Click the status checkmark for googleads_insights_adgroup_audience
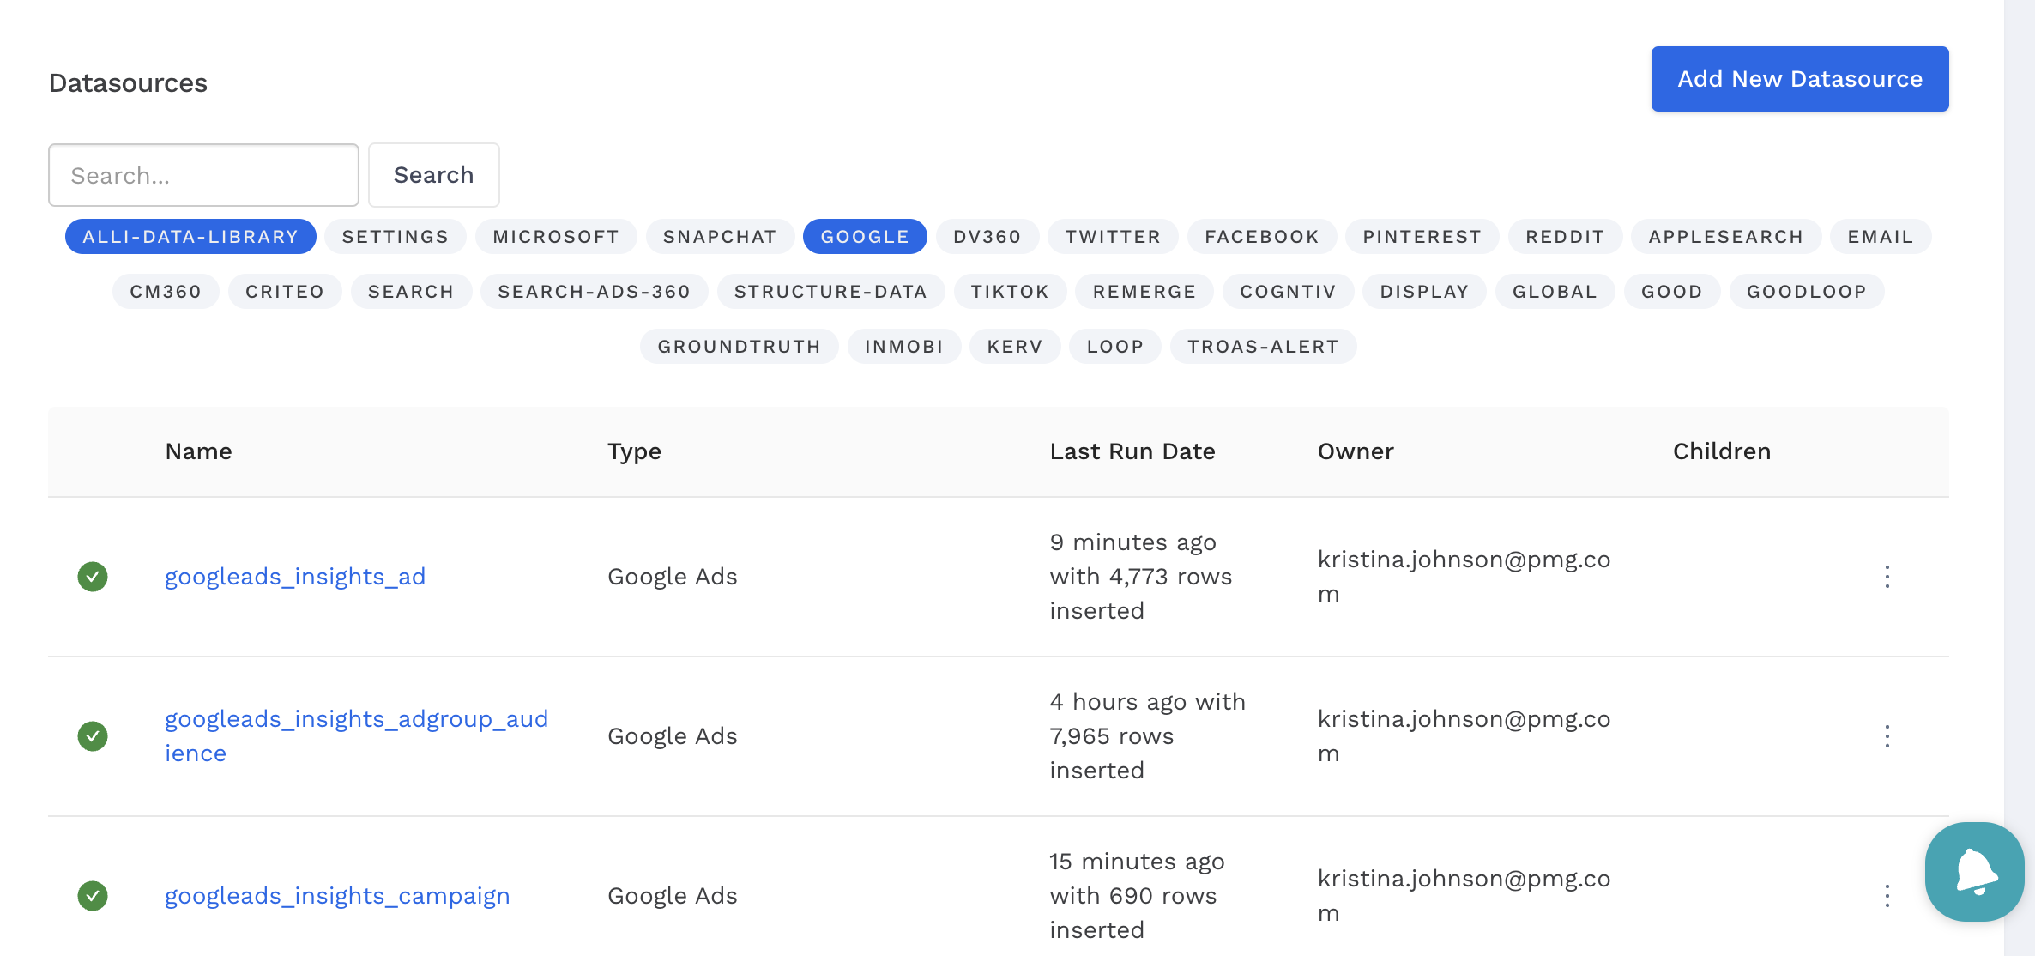The image size is (2035, 956). point(93,736)
